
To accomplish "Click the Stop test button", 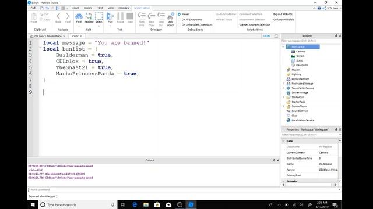I will point(130,18).
